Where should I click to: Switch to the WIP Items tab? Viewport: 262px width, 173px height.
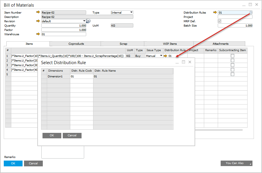pyautogui.click(x=170, y=44)
